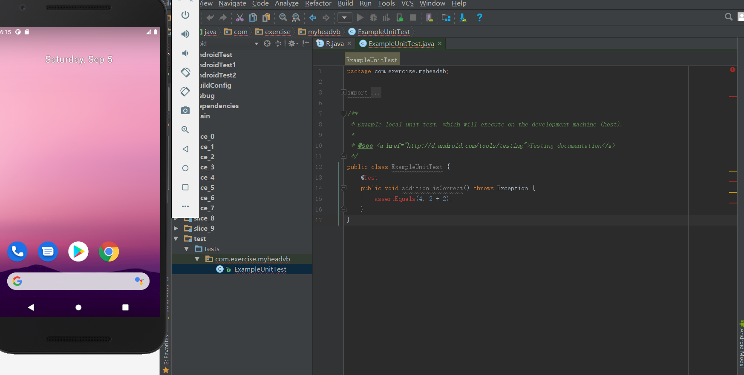Viewport: 744px width, 375px height.
Task: Click the ExampleUnitTest breadcrumb
Action: (x=379, y=32)
